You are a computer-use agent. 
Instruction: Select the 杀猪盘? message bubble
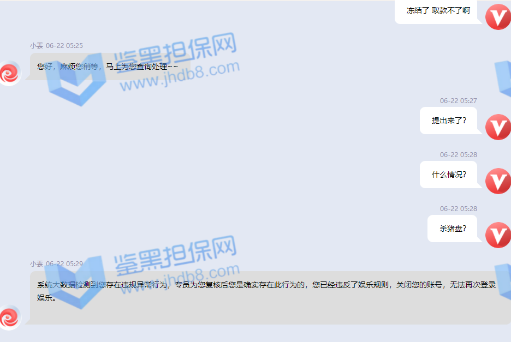[x=453, y=229]
